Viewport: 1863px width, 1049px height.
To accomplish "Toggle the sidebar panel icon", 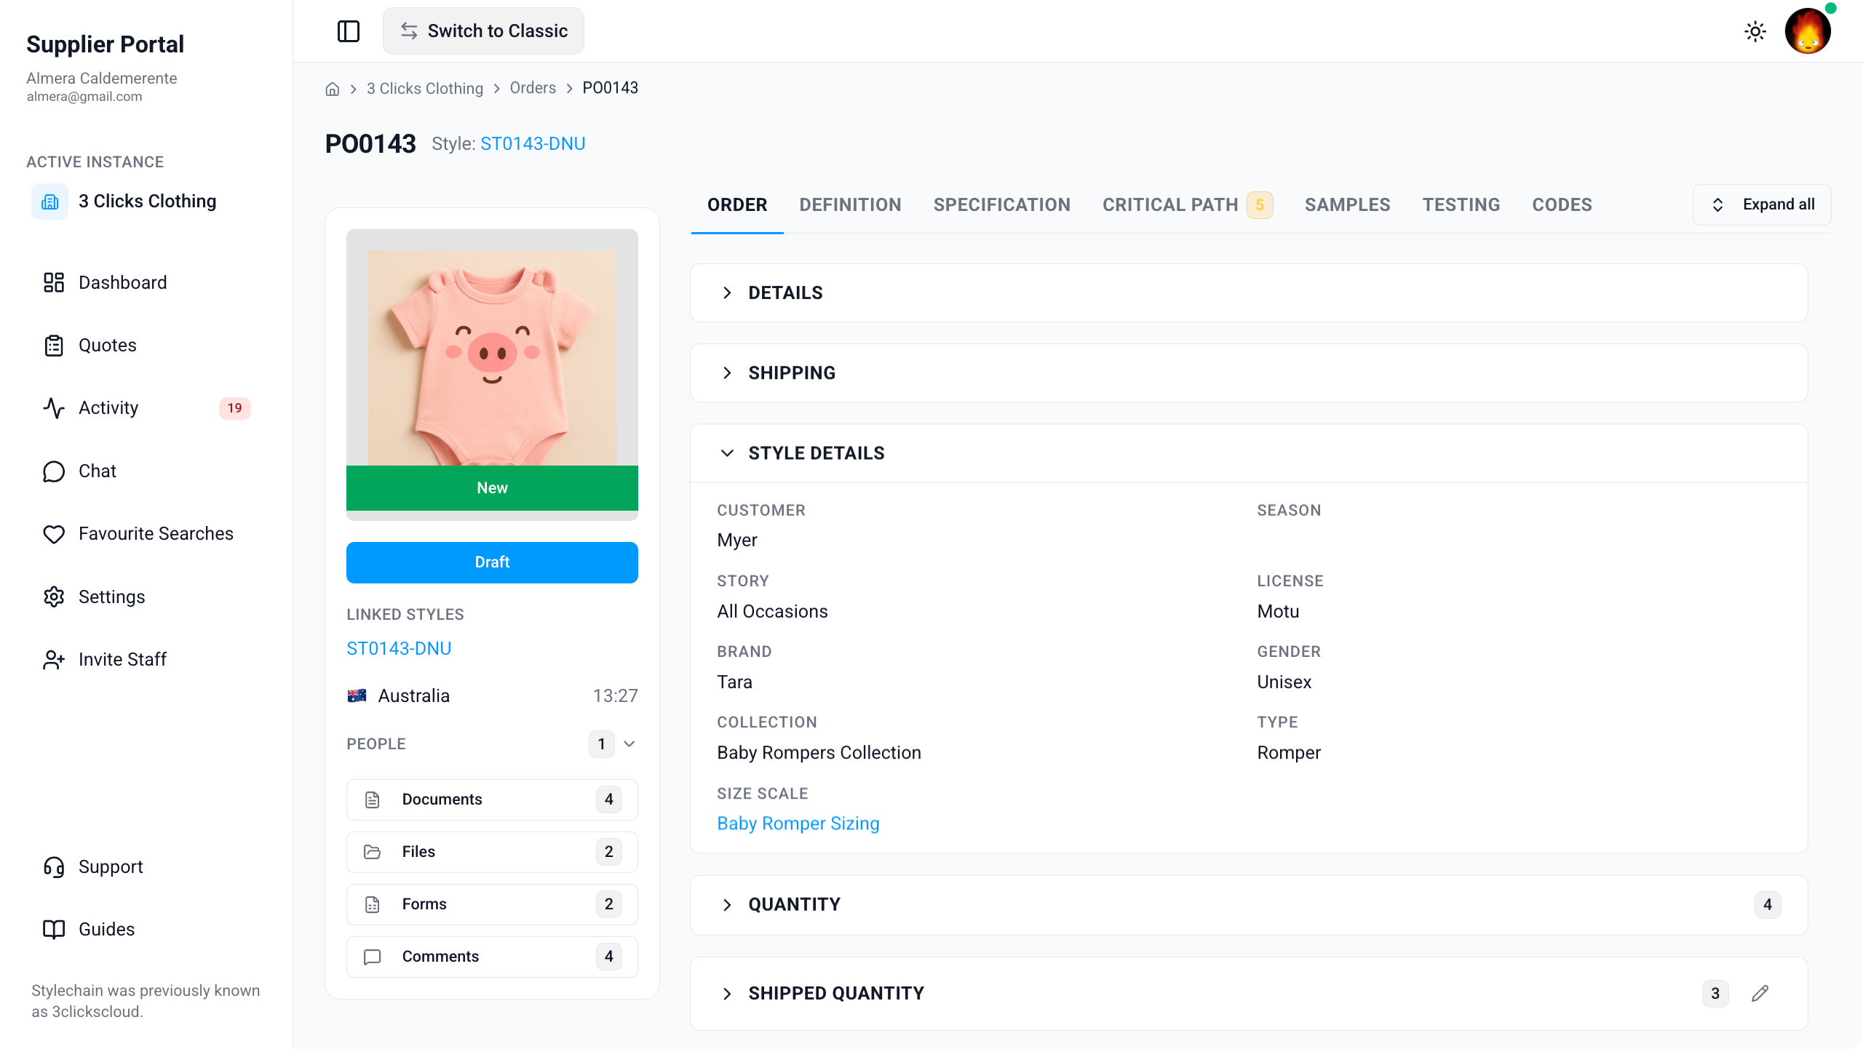I will pos(349,31).
